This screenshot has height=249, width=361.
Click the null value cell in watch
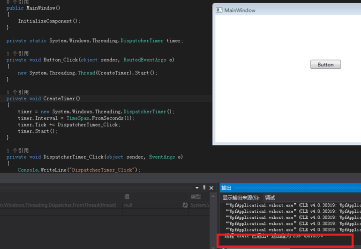152,205
